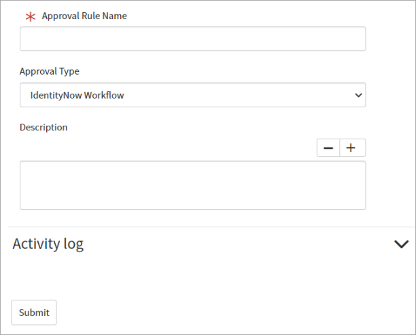Click the red required asterisk icon
The image size is (416, 335).
pyautogui.click(x=31, y=17)
